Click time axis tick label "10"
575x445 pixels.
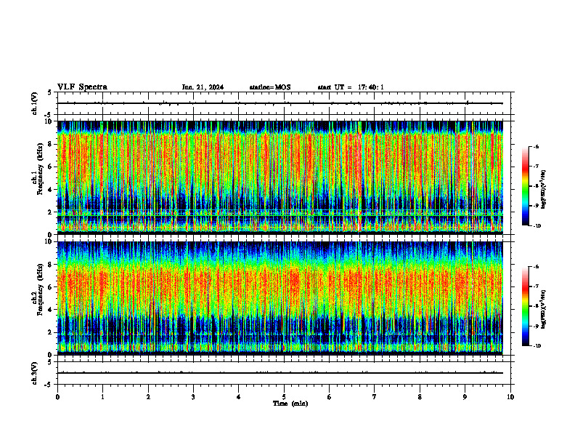[x=510, y=397]
